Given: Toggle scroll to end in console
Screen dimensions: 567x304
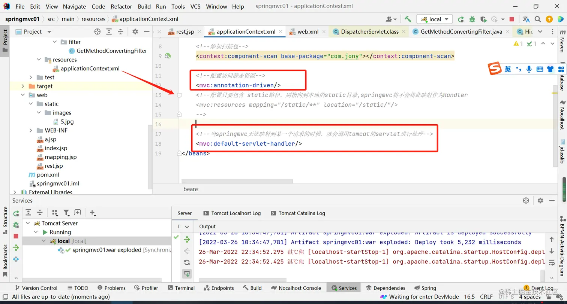Looking at the screenshot, I should (187, 274).
